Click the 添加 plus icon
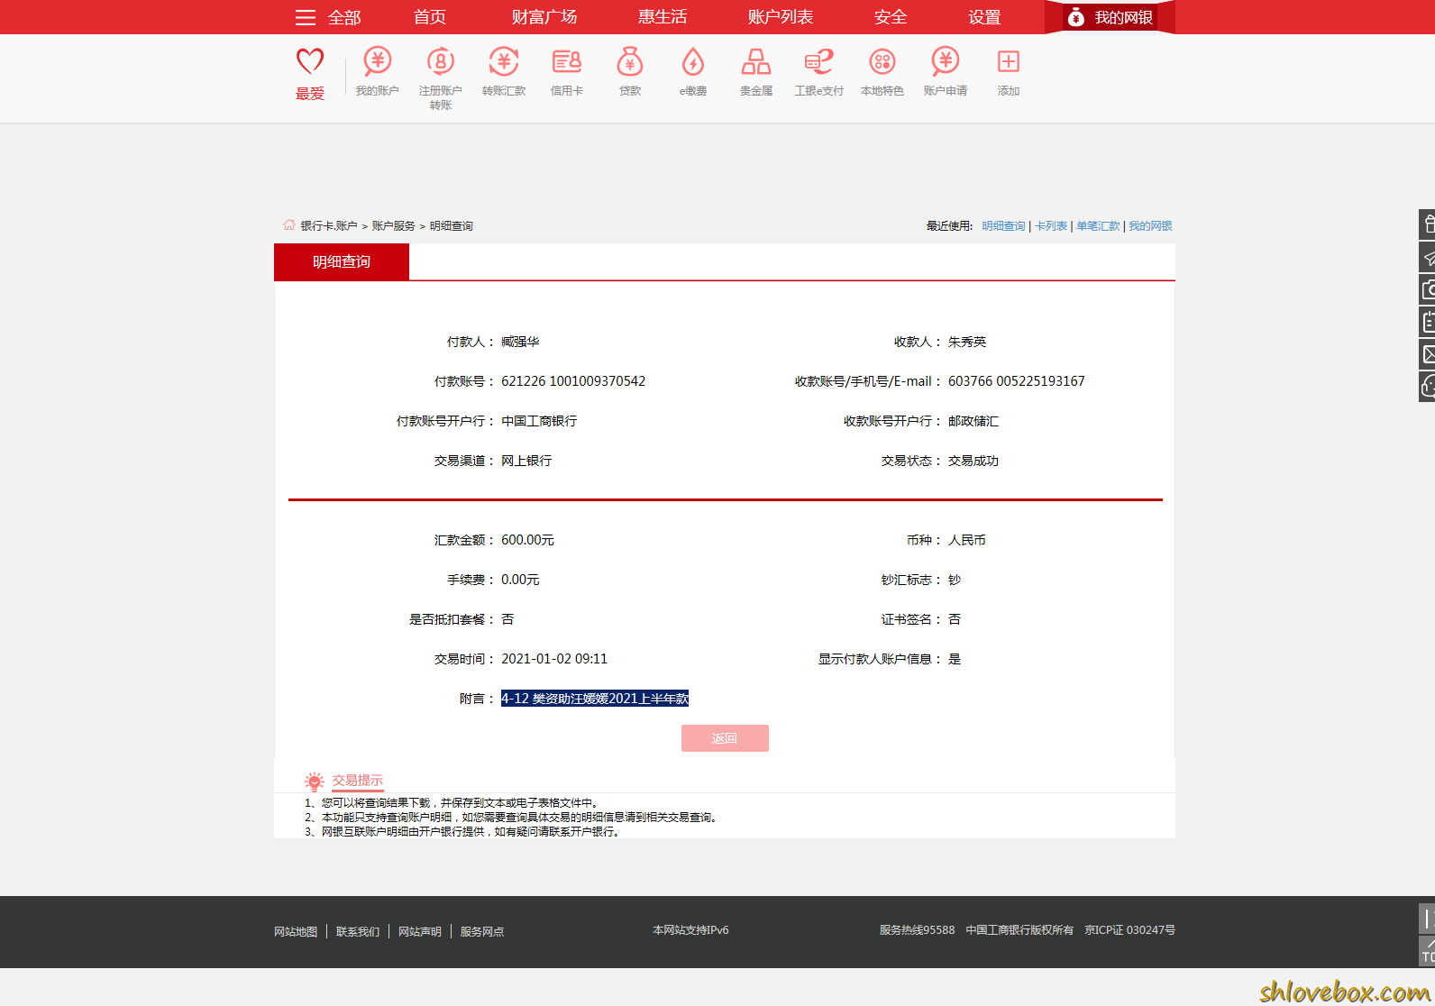 1009,61
